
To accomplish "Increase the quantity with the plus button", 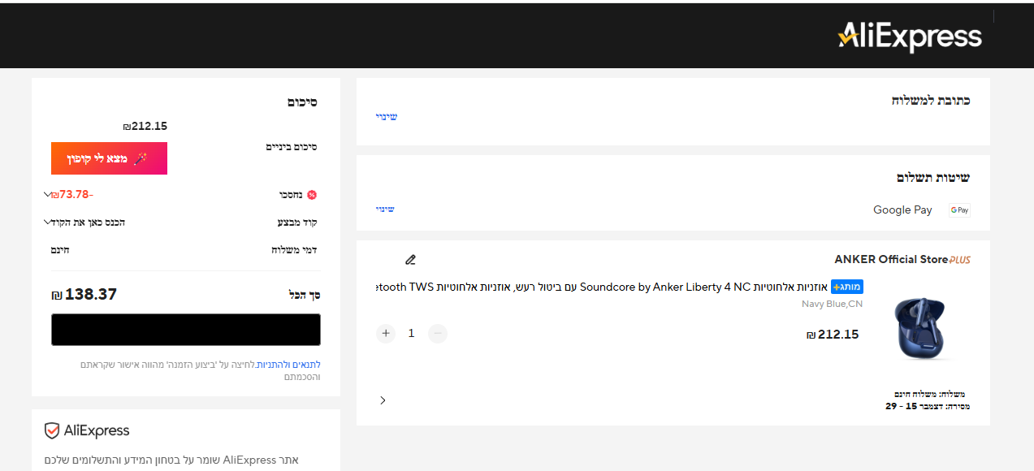I will 386,333.
